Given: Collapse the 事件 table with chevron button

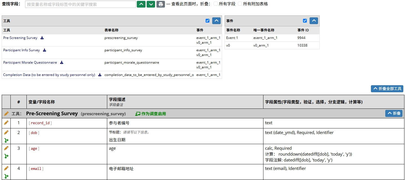Looking at the screenshot, I should point(314,21).
